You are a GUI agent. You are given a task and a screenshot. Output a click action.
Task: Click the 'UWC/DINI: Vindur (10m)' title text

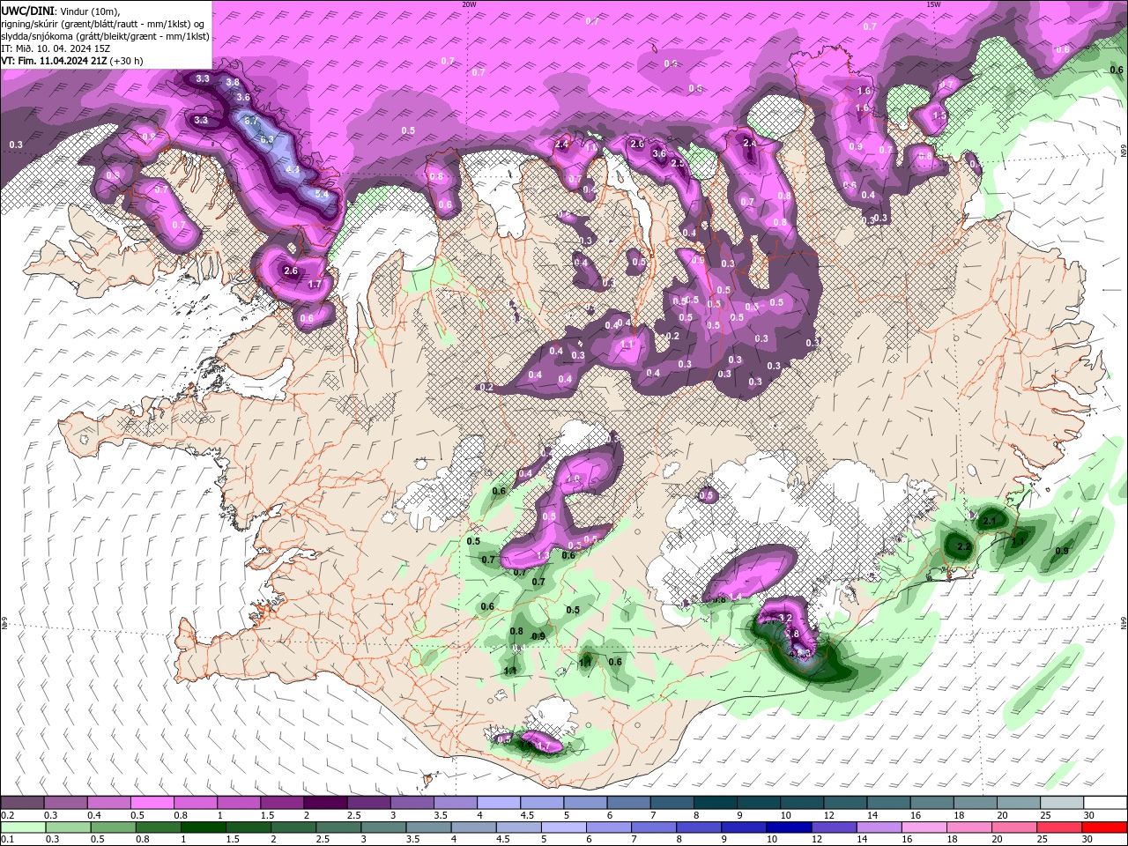(60, 11)
